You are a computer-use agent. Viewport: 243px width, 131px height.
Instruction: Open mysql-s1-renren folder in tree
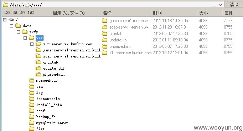pos(52,123)
